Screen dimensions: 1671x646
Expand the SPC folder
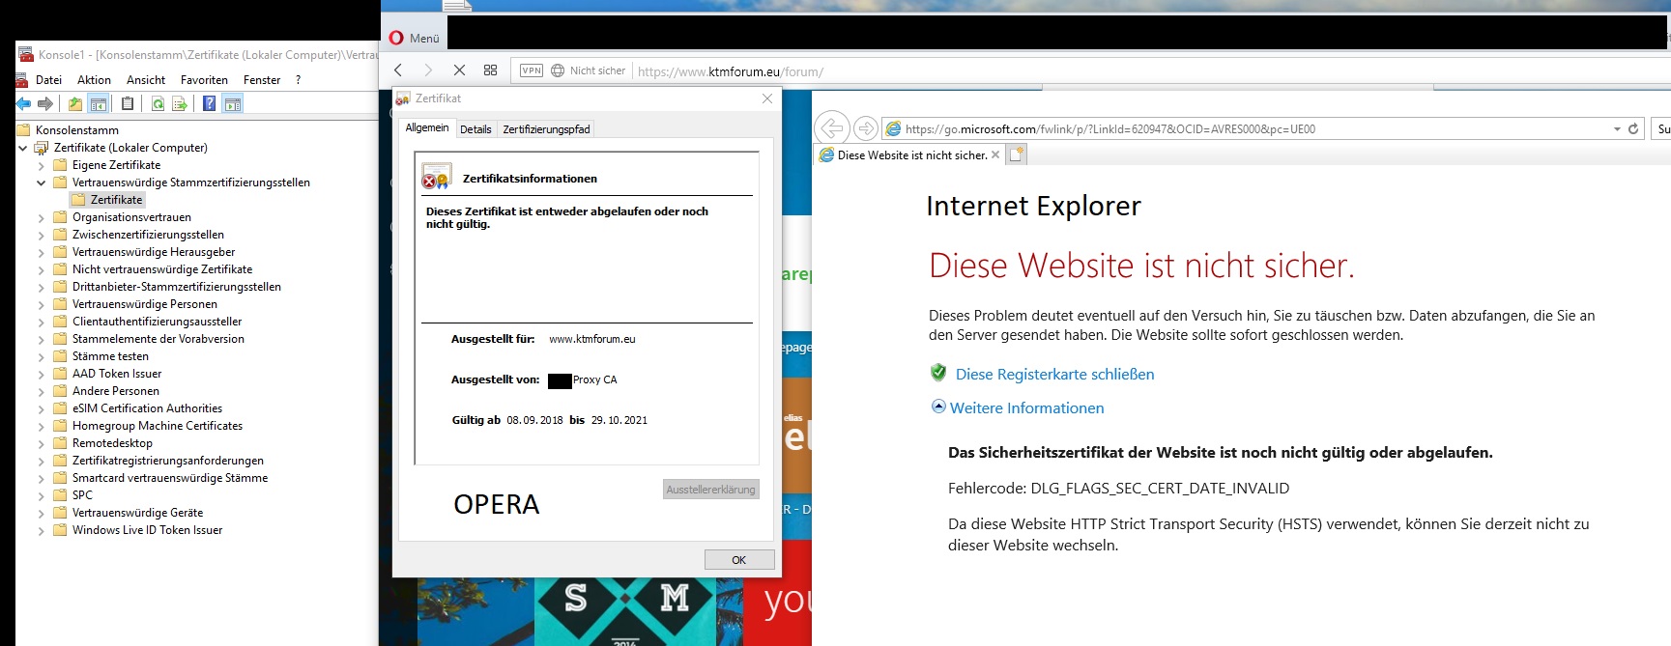(42, 496)
